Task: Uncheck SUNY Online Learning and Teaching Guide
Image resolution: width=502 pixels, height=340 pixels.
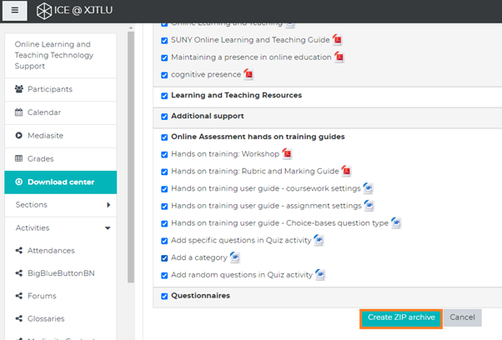Action: [164, 41]
